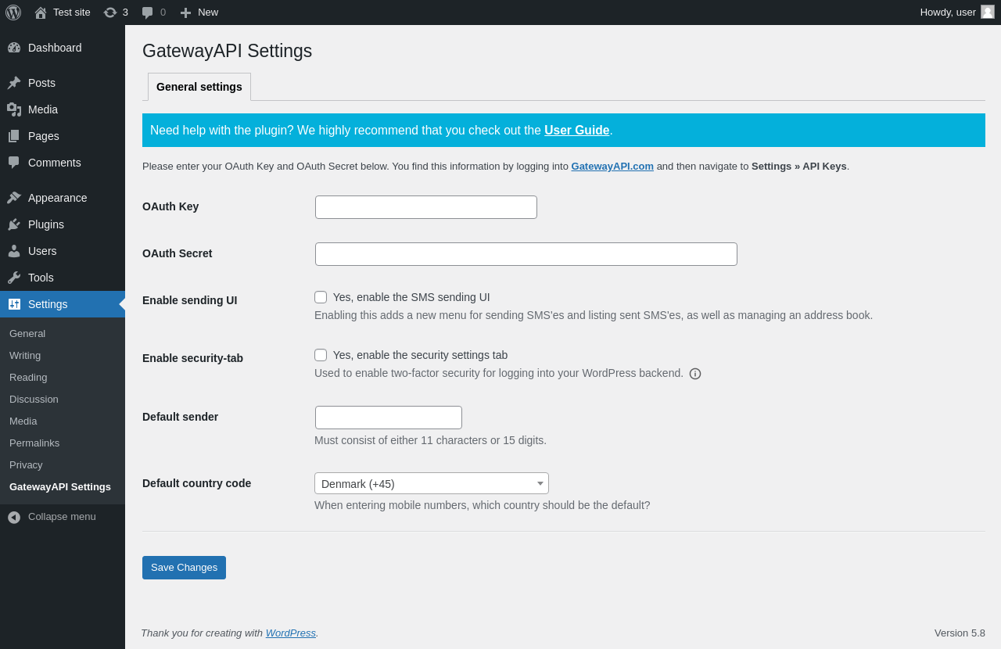Click the Pages icon in sidebar

click(x=14, y=136)
